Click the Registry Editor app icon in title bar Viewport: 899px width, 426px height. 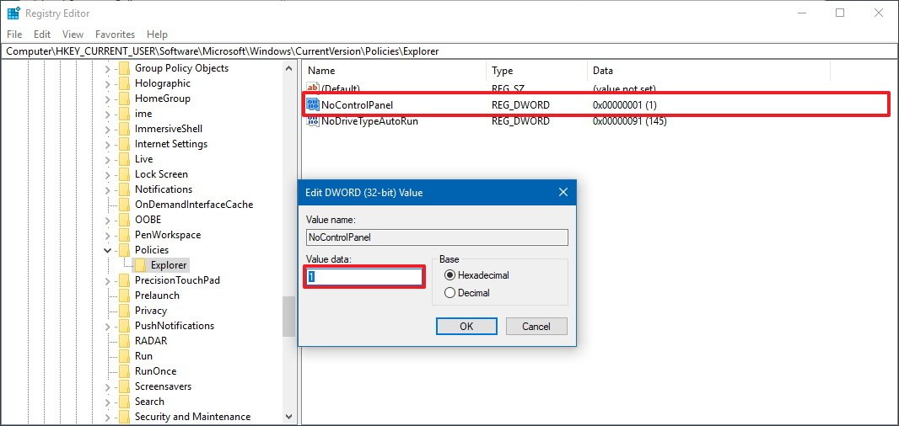pyautogui.click(x=13, y=13)
